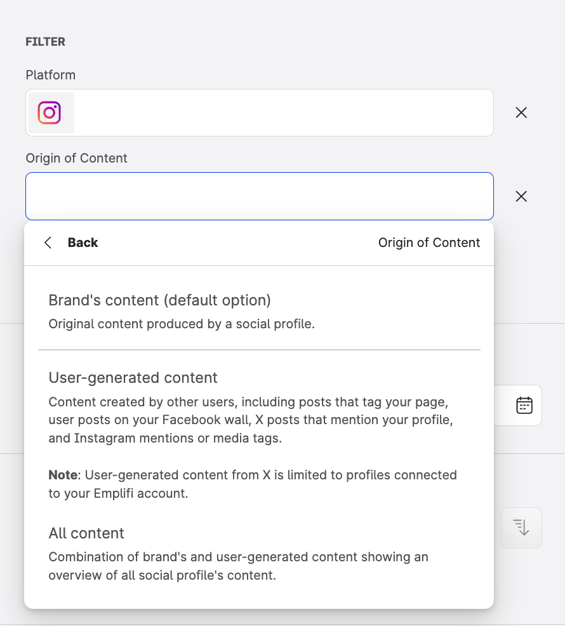Collapse the origin options using Back

pos(82,243)
